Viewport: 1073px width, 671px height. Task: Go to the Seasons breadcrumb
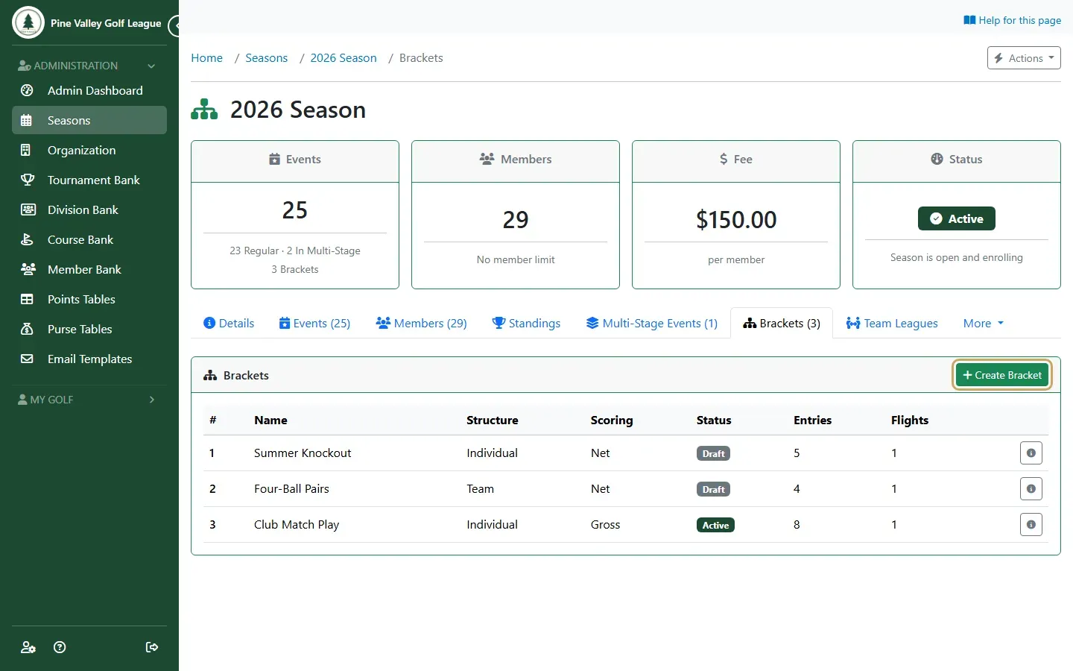(266, 58)
